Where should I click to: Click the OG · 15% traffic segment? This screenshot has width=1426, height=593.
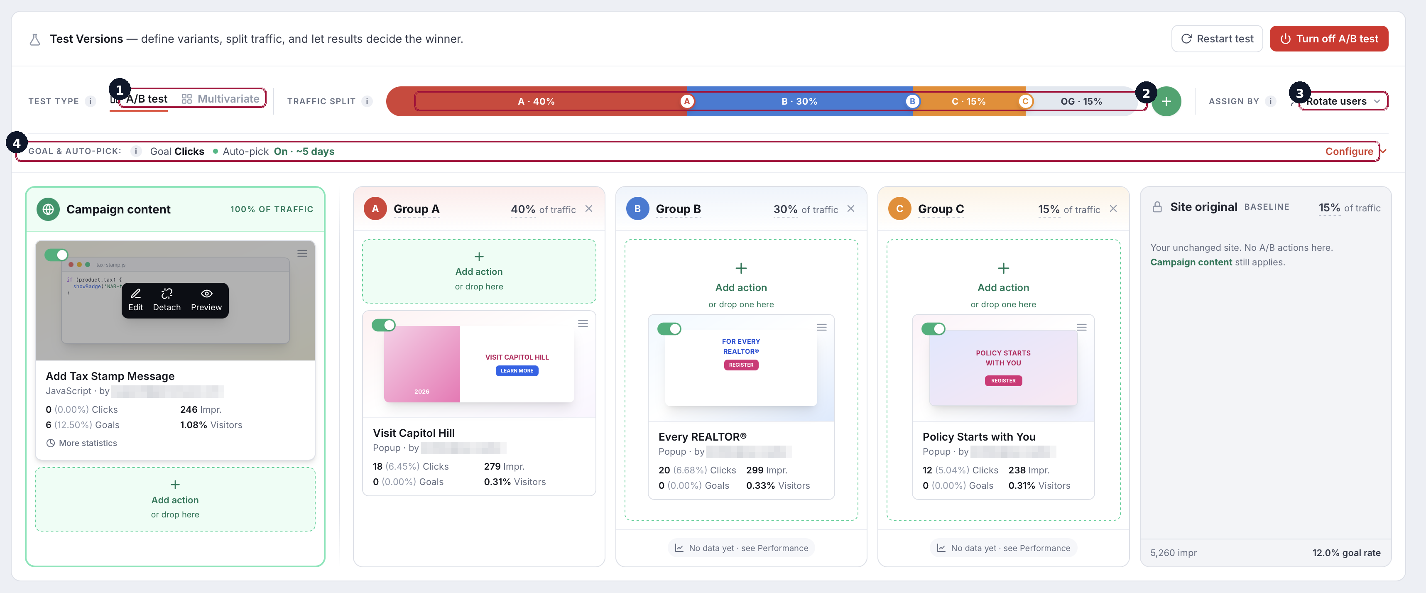tap(1081, 101)
